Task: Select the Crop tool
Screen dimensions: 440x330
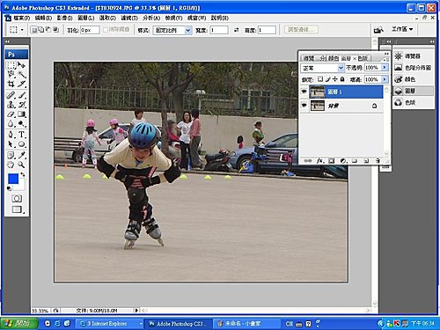Action: [11, 84]
